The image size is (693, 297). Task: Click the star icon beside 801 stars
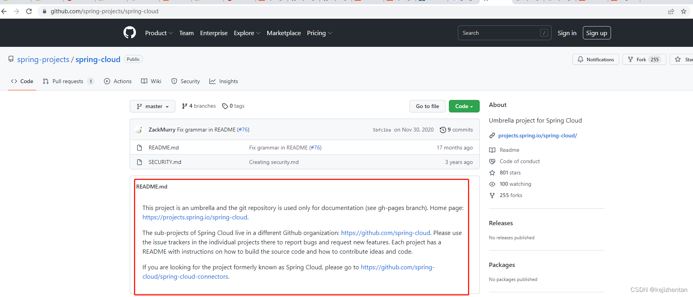click(492, 173)
